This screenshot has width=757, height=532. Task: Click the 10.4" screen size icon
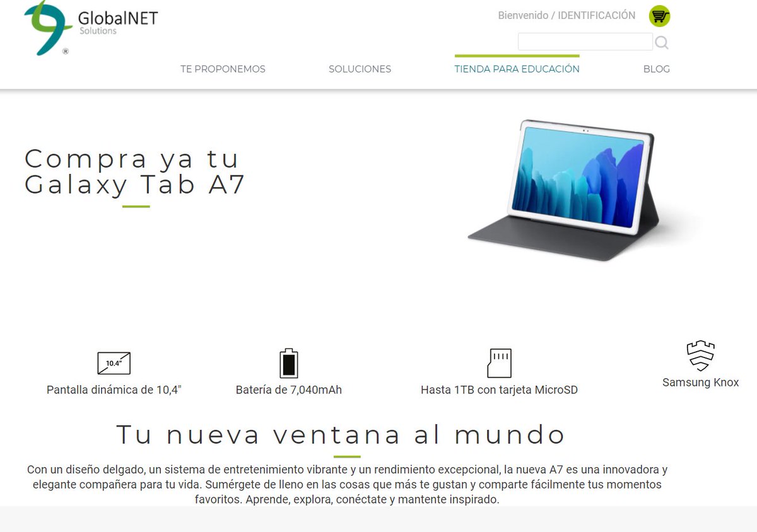(114, 363)
